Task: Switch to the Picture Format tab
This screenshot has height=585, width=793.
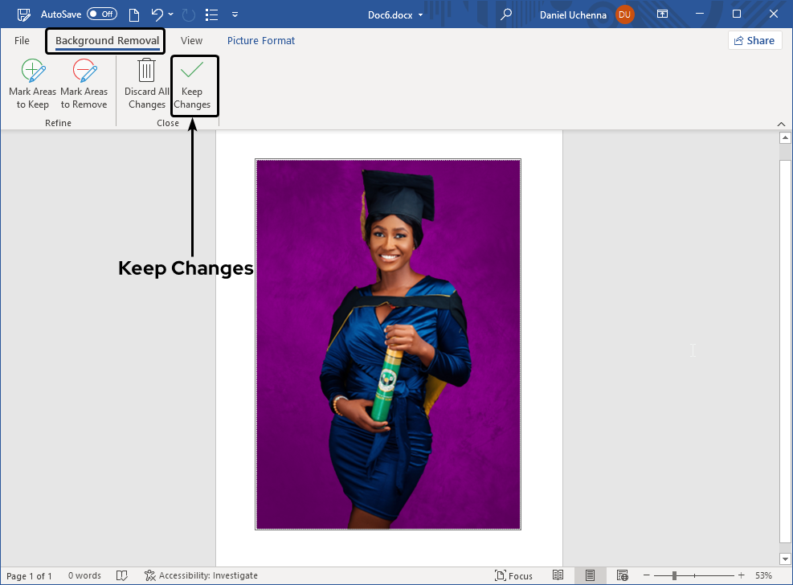Action: point(260,40)
